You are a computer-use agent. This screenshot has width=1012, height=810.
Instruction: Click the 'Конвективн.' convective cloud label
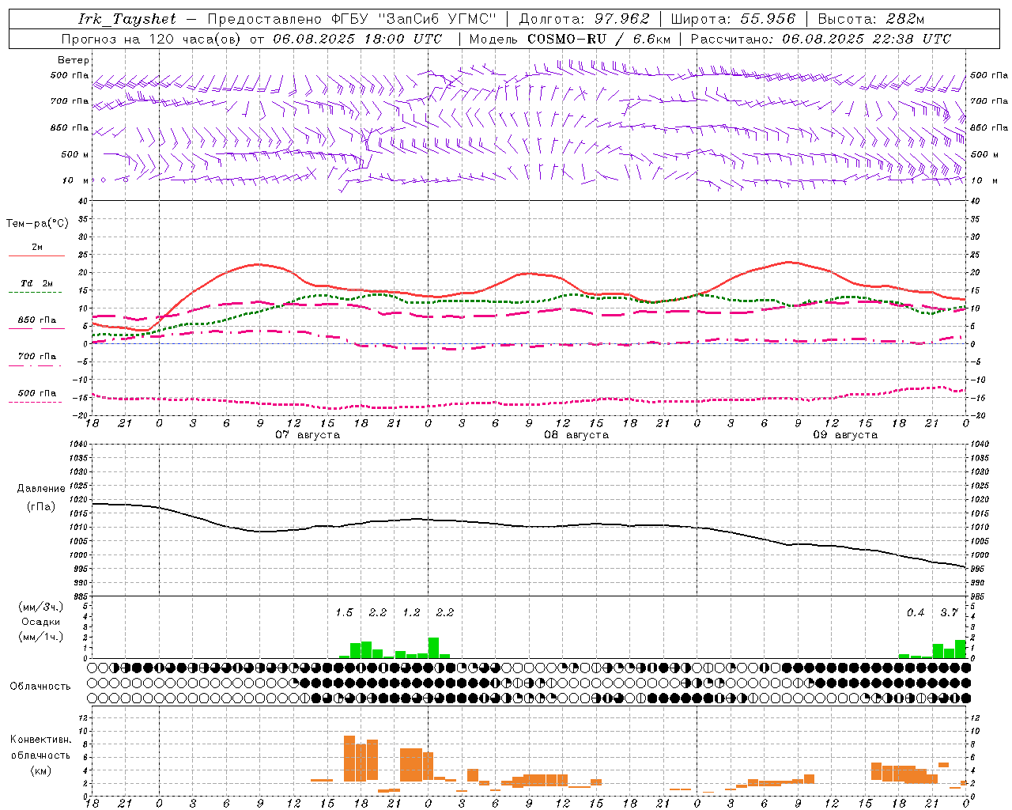[x=40, y=740]
